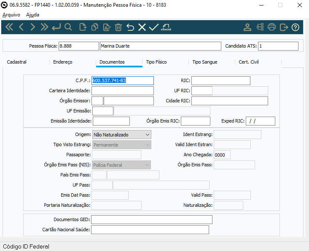Switch to the Endereço tab
This screenshot has height=251, width=309.
coord(63,62)
